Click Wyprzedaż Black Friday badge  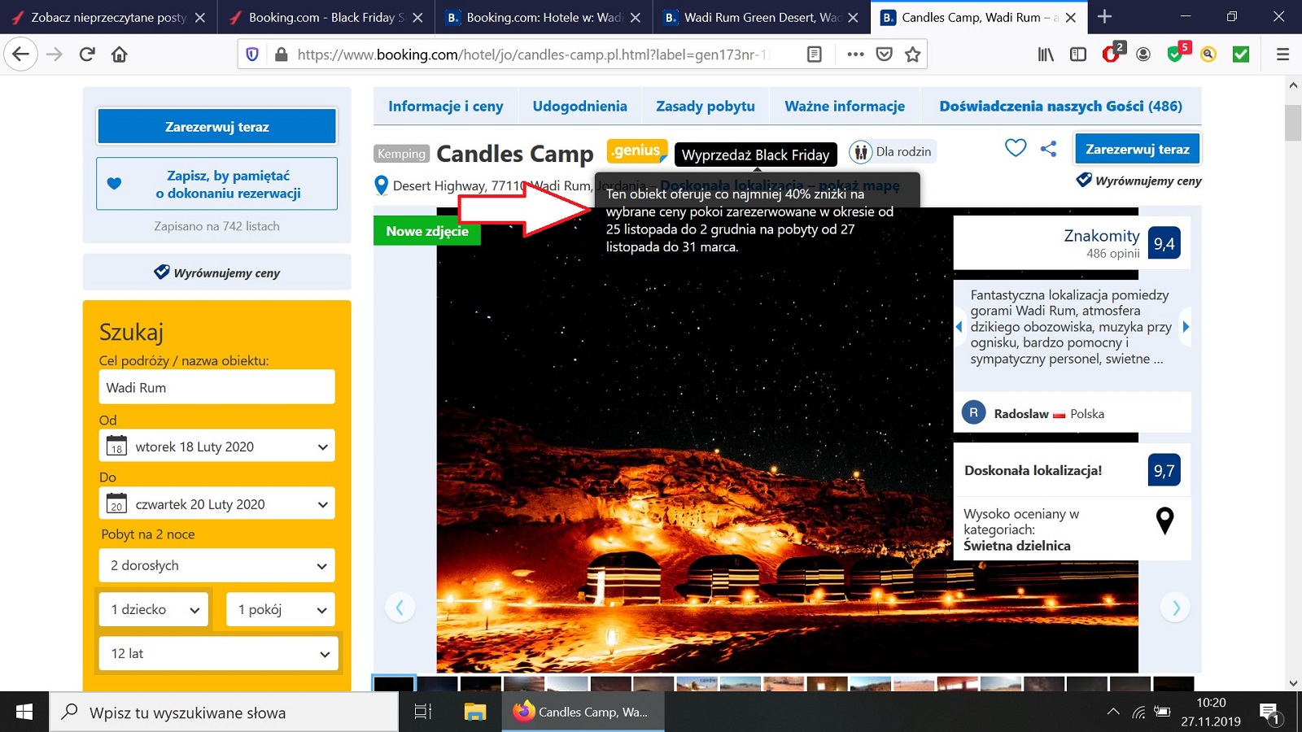tap(756, 154)
